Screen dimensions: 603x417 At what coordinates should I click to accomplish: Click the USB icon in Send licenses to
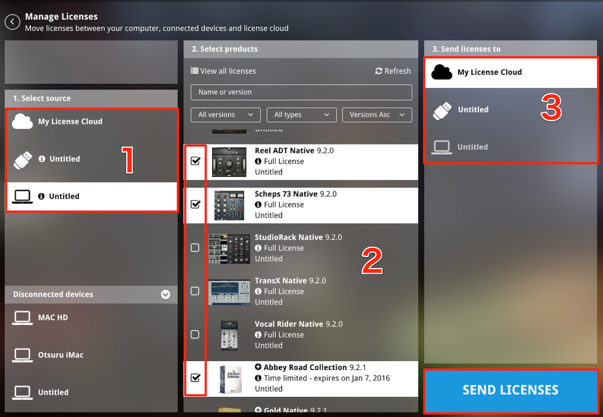442,110
